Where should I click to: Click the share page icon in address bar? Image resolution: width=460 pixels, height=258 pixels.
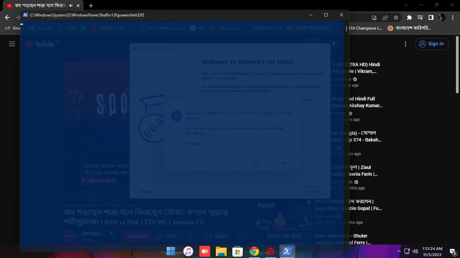click(x=385, y=17)
